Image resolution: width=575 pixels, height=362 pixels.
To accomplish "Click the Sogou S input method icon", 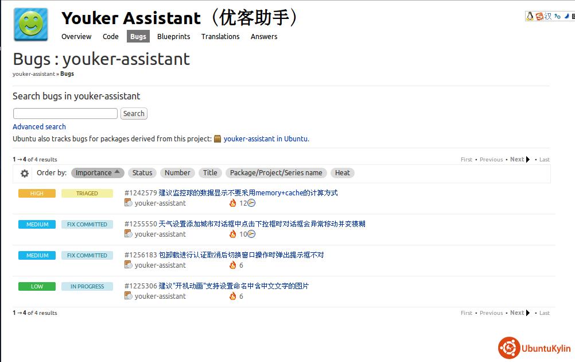I will 539,16.
